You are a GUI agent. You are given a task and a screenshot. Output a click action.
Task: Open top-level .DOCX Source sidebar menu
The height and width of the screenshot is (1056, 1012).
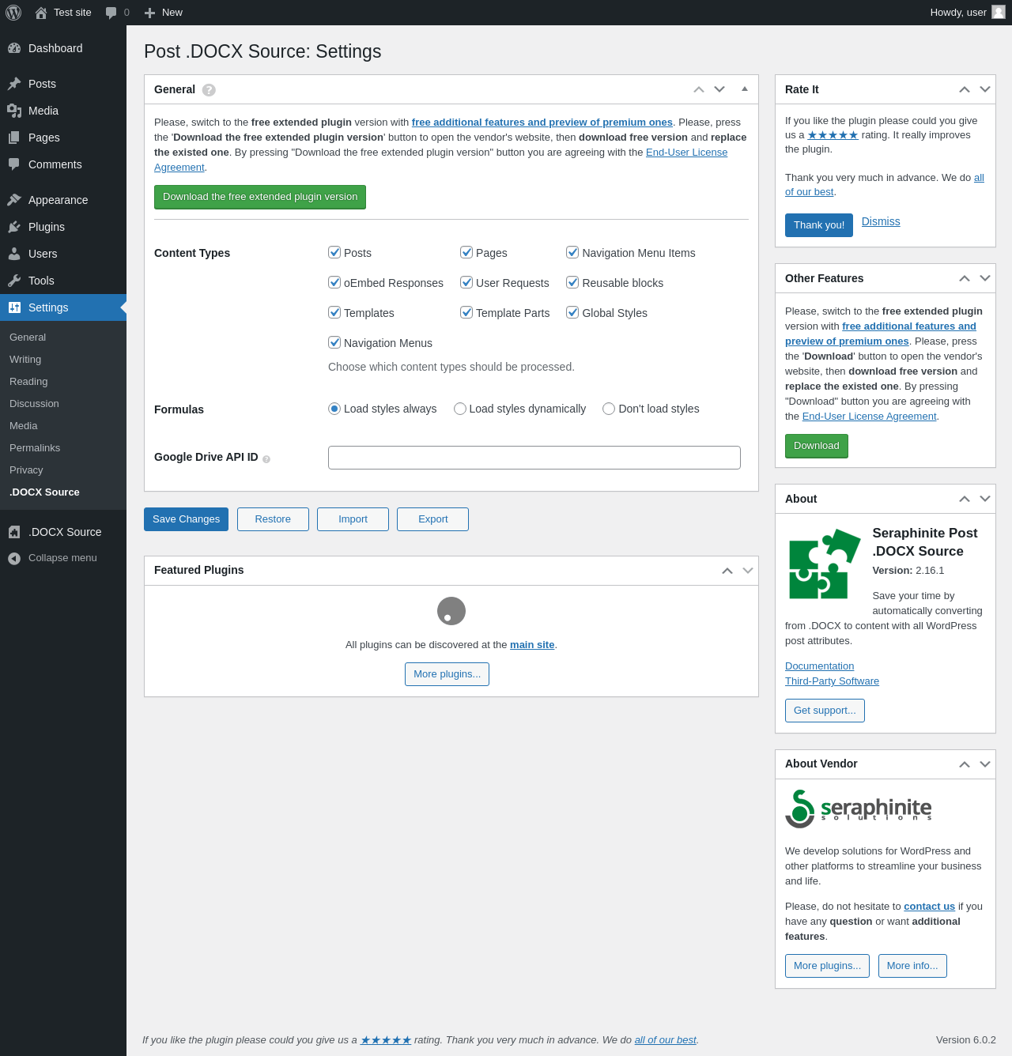(63, 532)
